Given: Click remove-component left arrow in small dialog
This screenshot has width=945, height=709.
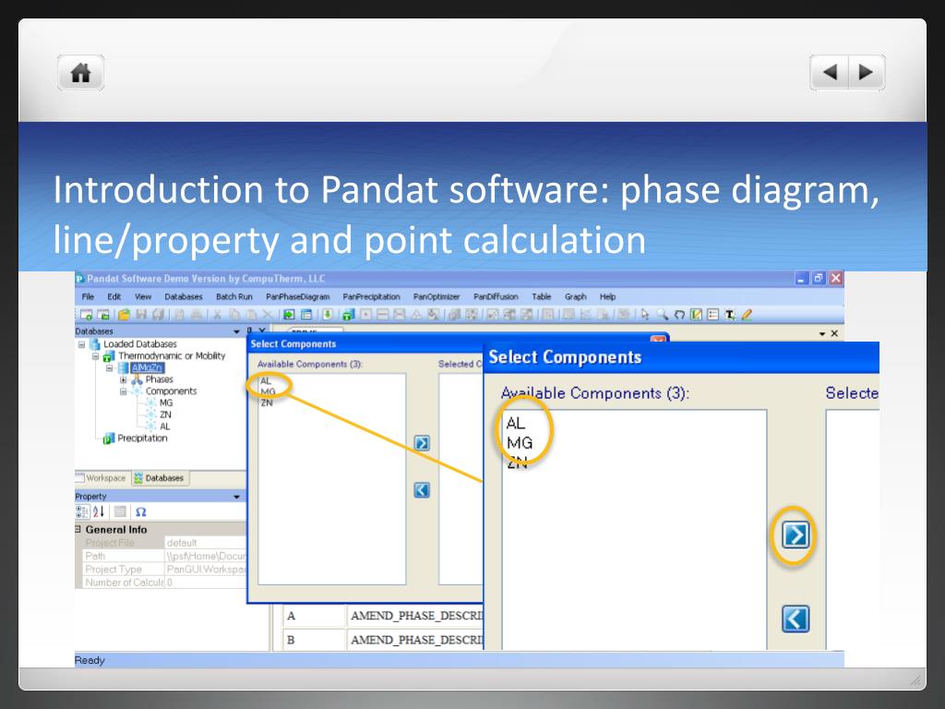Looking at the screenshot, I should point(422,490).
